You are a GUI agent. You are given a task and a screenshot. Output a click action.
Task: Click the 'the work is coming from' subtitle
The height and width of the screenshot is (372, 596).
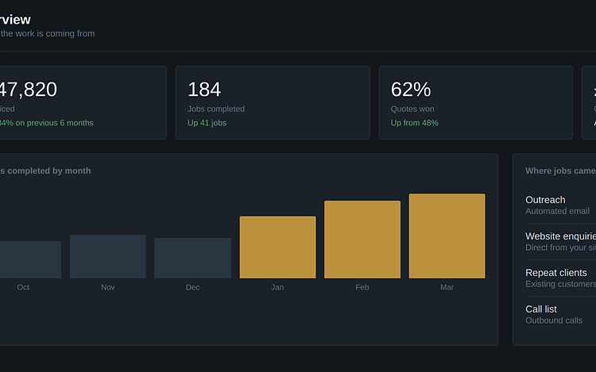48,33
